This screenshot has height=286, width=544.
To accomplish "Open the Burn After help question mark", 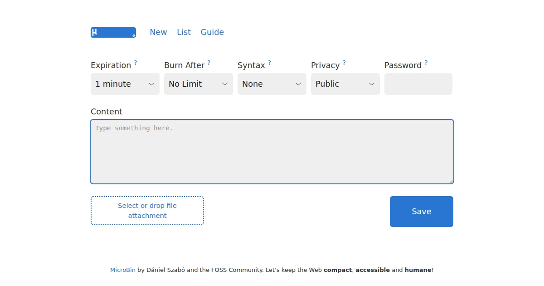I will [209, 63].
